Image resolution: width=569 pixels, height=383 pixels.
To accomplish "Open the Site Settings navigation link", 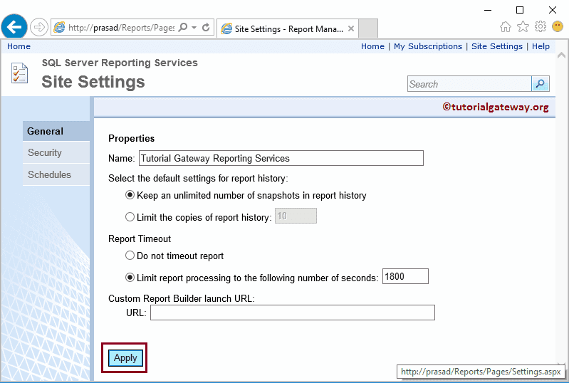I will (497, 46).
